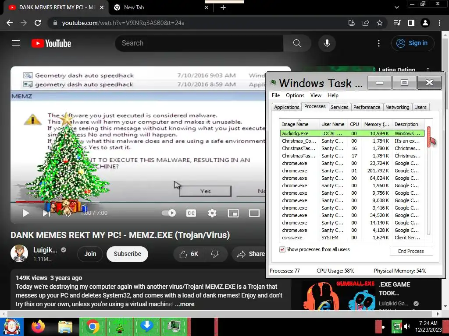Open YouTube settings three-dot icon
Viewport: 449px width, 336px height.
(x=379, y=43)
